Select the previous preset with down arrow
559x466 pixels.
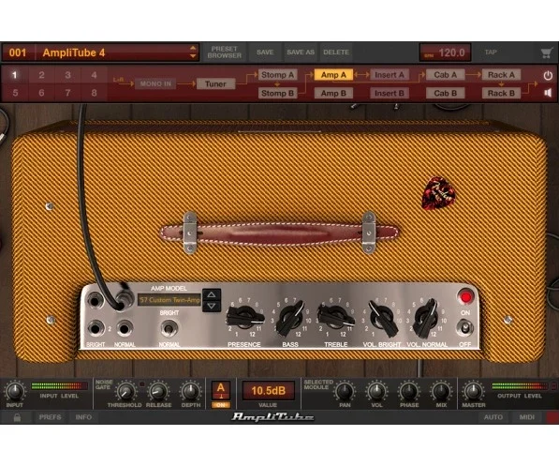pos(193,56)
